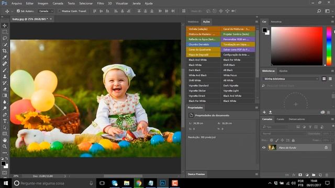Open the Imagem menu
Viewport: 335px width, 188px height.
click(43, 4)
